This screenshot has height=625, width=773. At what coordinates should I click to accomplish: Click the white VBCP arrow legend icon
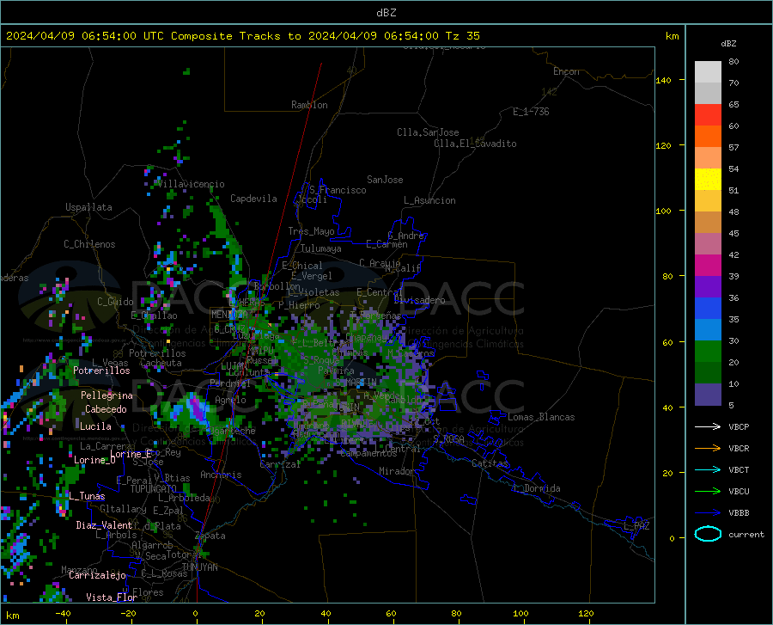(x=708, y=426)
